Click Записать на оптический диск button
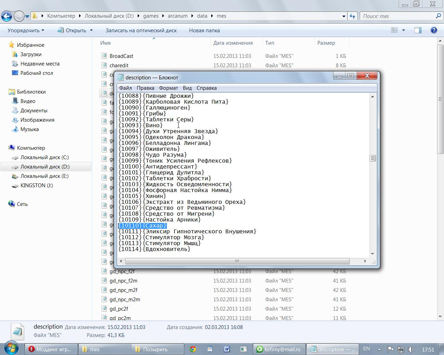The image size is (444, 355). click(141, 31)
